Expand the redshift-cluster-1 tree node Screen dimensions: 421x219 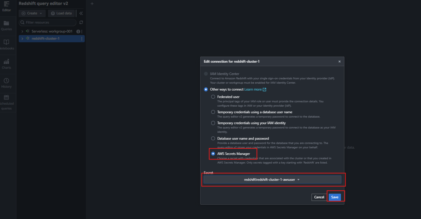(x=22, y=38)
